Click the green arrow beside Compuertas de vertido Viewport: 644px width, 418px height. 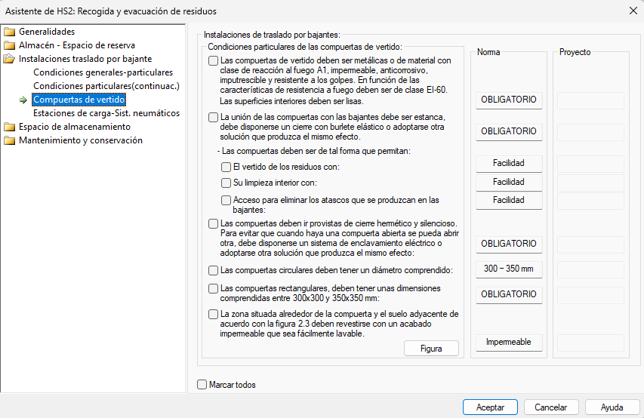click(x=23, y=100)
